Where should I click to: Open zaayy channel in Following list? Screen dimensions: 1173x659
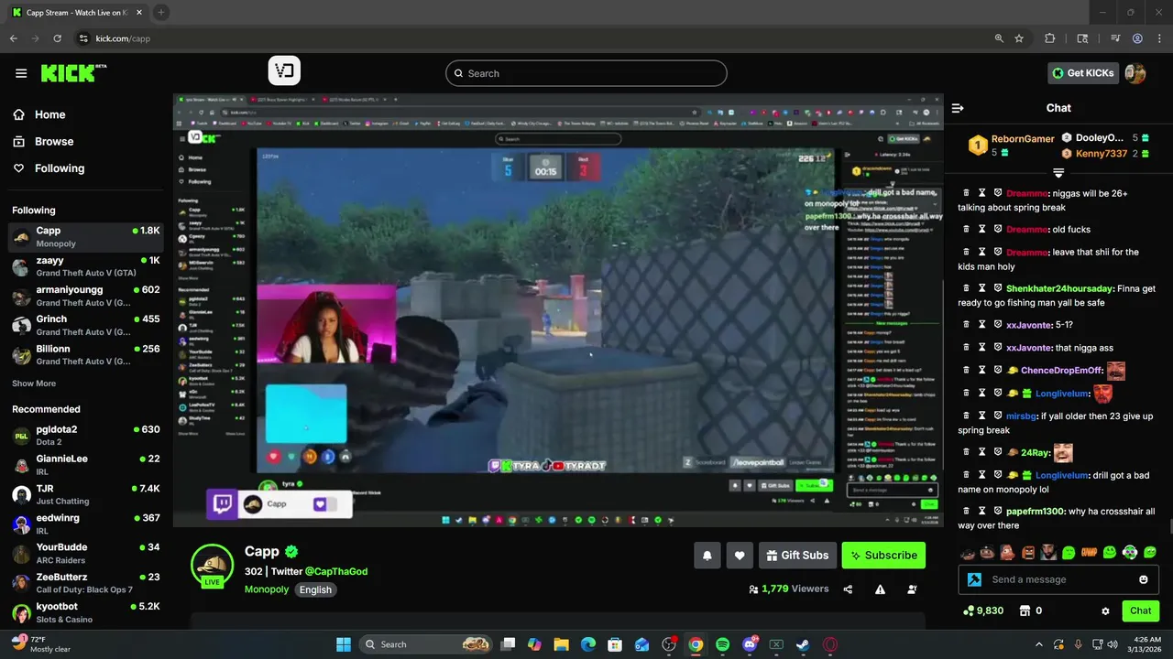click(85, 265)
